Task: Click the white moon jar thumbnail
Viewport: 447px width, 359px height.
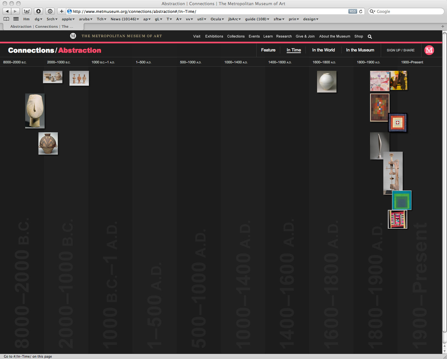Action: coord(326,82)
